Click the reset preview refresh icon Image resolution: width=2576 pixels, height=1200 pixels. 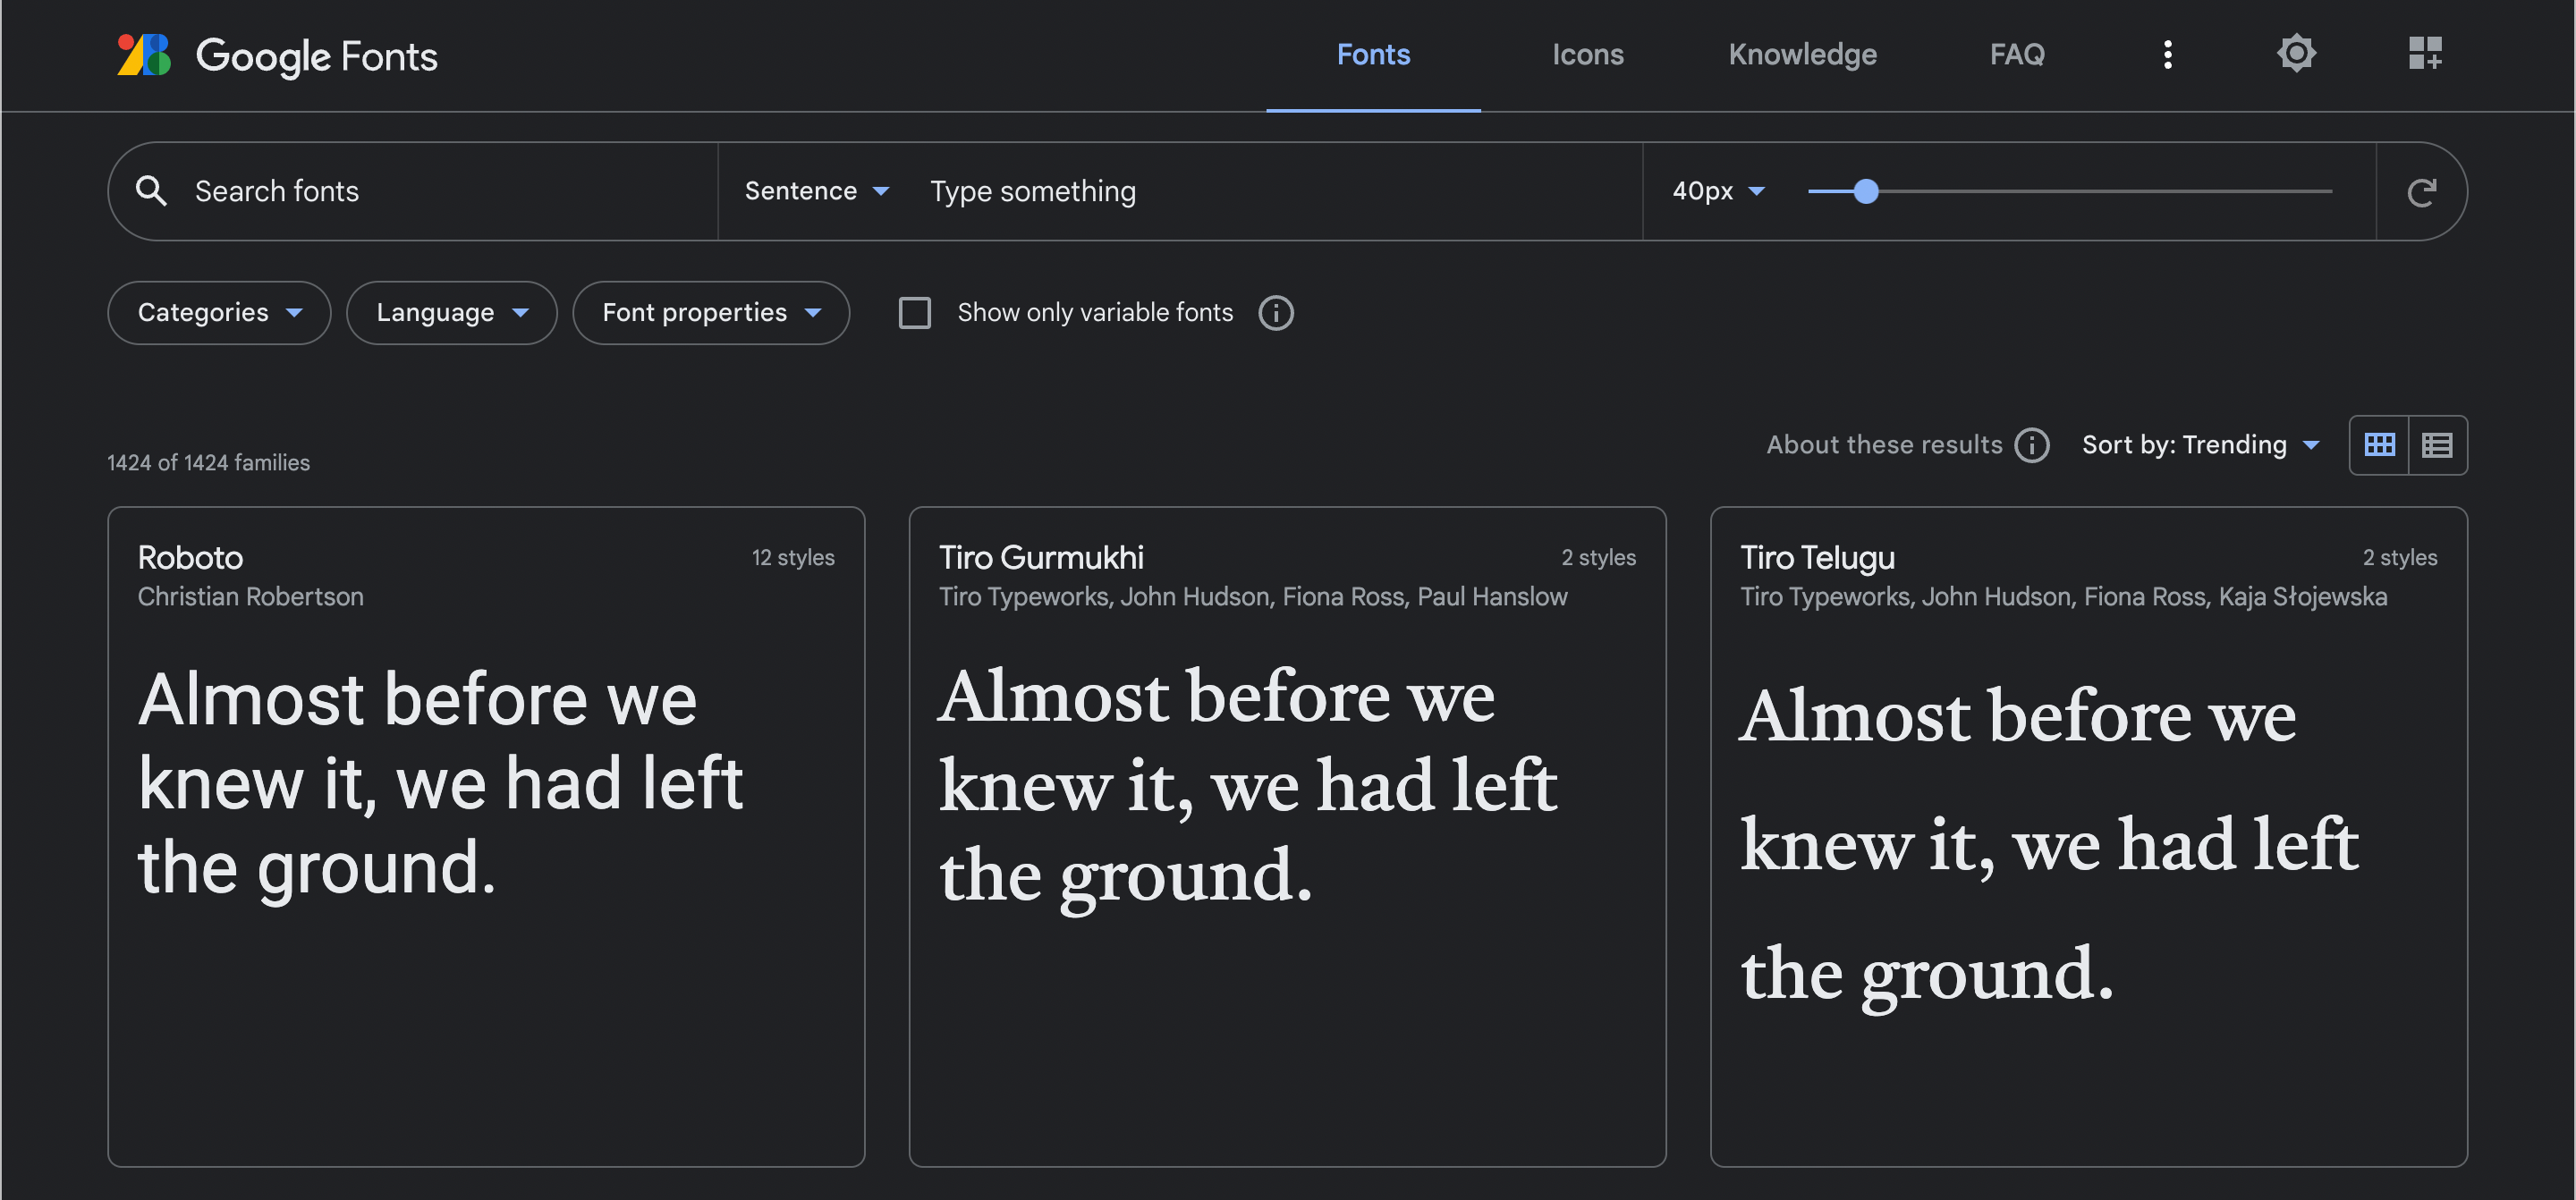tap(2421, 192)
